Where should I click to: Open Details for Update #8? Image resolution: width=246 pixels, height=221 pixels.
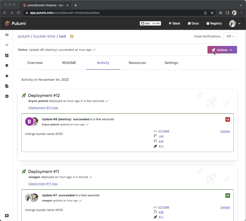tap(225, 131)
